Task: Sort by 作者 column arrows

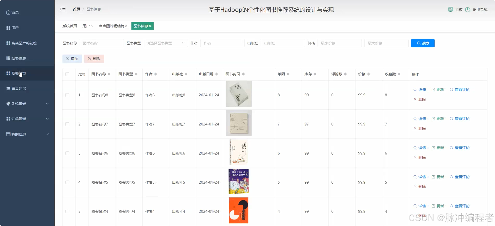Action: pyautogui.click(x=156, y=74)
